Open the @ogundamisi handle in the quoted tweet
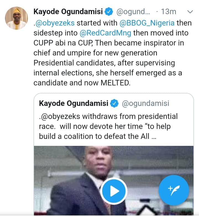The width and height of the screenshot is (199, 216). pos(145,103)
